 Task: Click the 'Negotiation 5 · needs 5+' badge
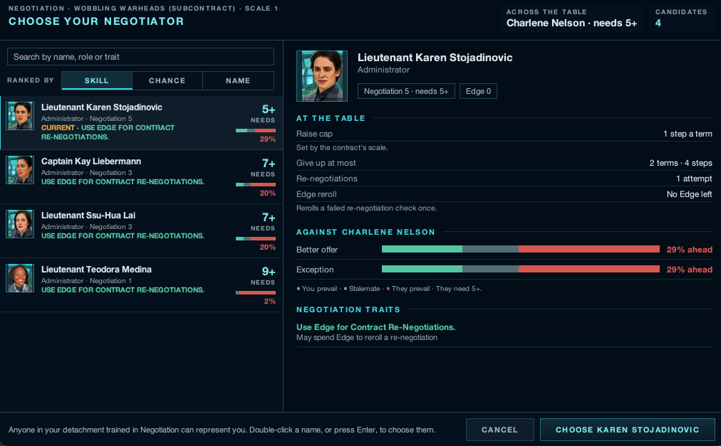(406, 91)
